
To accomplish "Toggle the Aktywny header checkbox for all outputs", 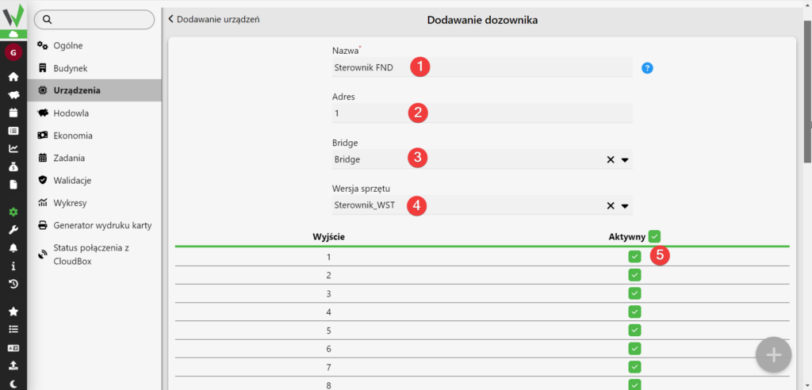I will pyautogui.click(x=654, y=235).
